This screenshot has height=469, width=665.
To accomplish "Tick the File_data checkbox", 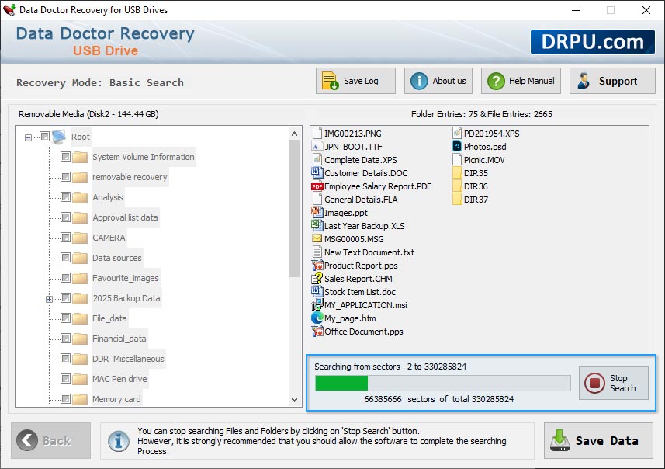I will pyautogui.click(x=65, y=318).
